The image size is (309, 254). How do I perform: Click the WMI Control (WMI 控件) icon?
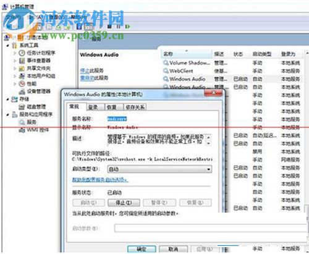[22, 130]
